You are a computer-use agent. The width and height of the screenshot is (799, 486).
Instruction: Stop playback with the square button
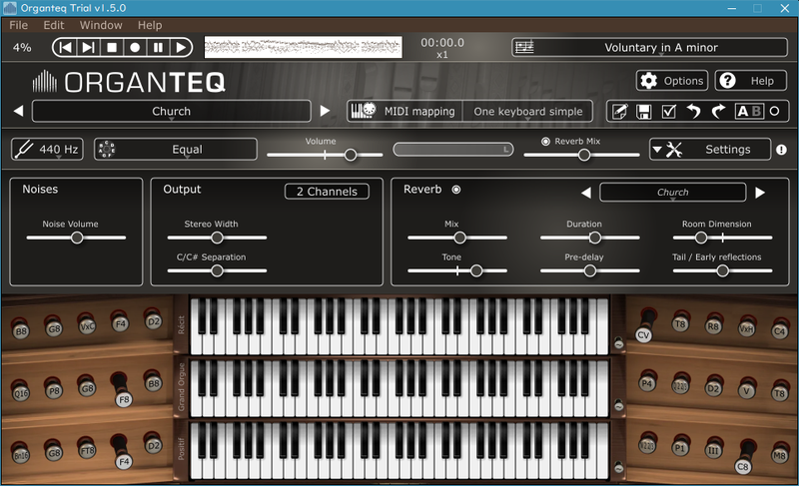pyautogui.click(x=112, y=47)
